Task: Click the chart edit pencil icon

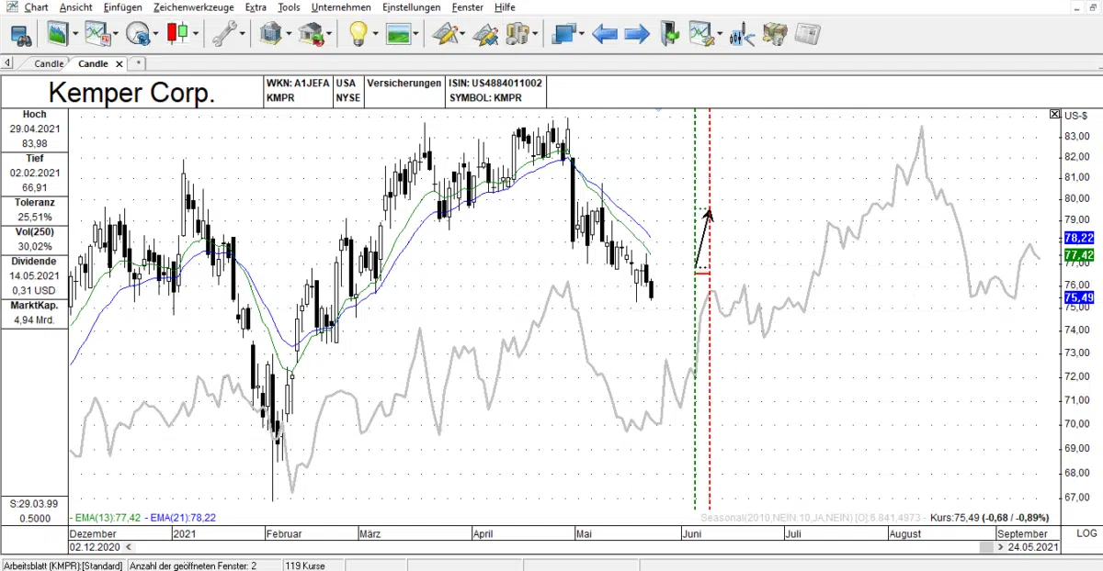Action: (702, 35)
